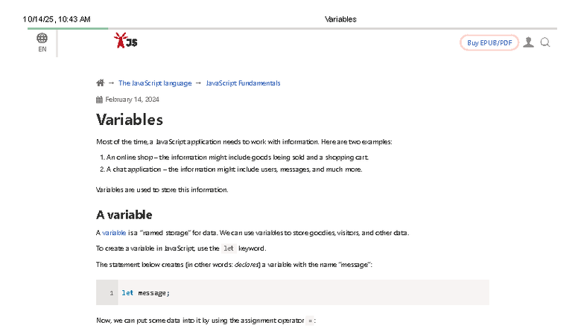Go to the home breadcrumb icon

tap(101, 83)
